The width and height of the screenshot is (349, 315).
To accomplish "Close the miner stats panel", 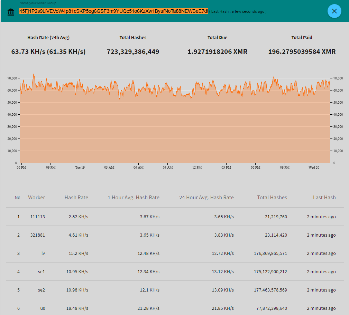I will click(334, 11).
